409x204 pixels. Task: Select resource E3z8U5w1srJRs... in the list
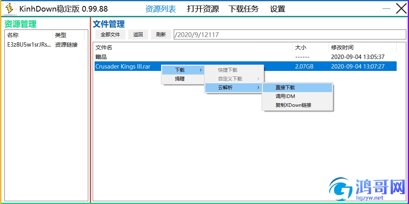(29, 45)
